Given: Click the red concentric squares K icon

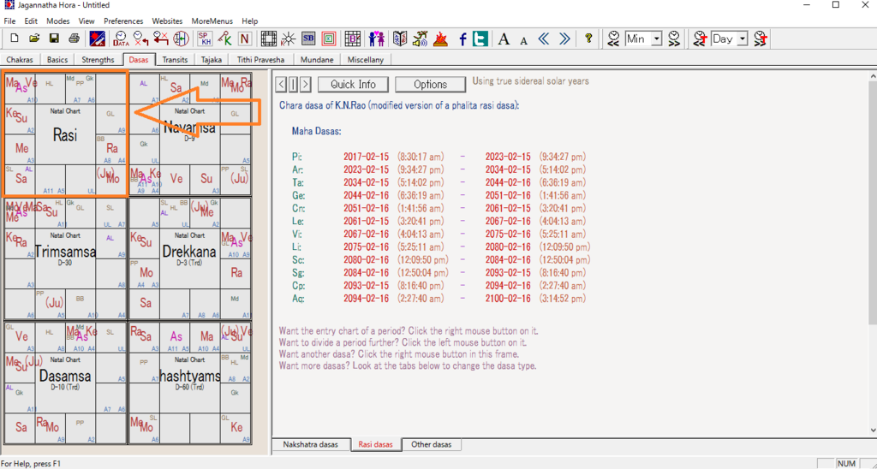Looking at the screenshot, I should click(328, 39).
